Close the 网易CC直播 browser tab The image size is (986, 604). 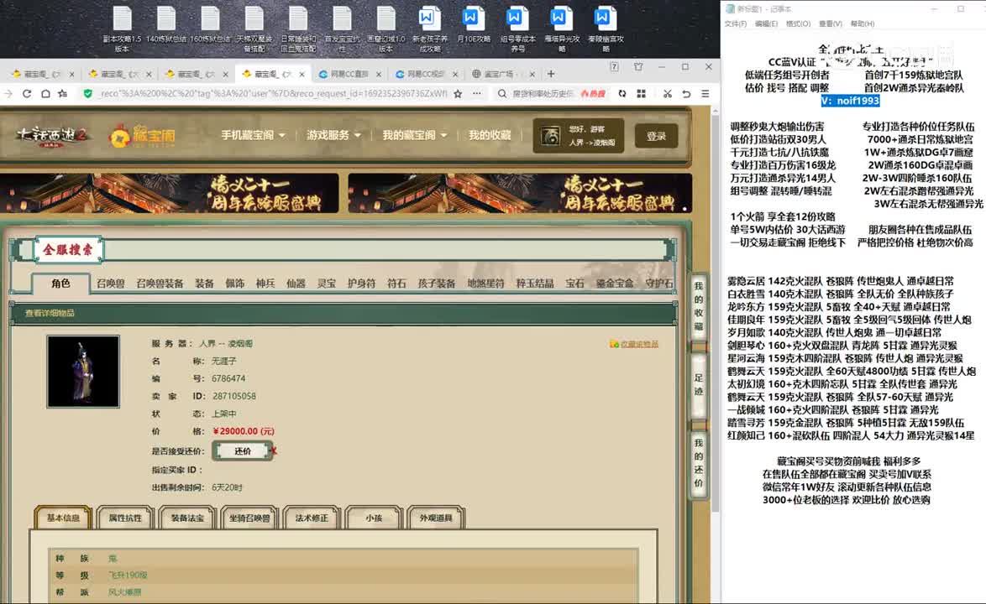[379, 74]
